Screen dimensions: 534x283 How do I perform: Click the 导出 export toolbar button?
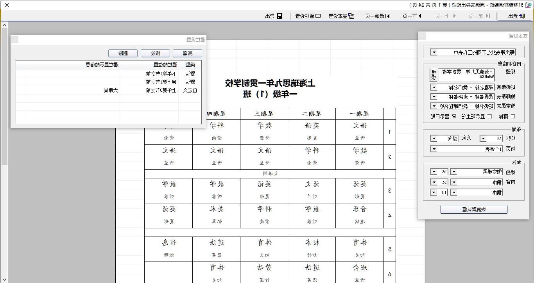click(x=274, y=16)
